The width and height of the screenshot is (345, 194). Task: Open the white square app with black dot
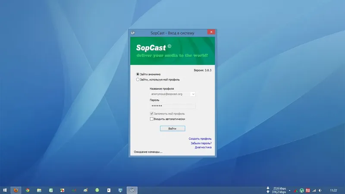(109, 190)
